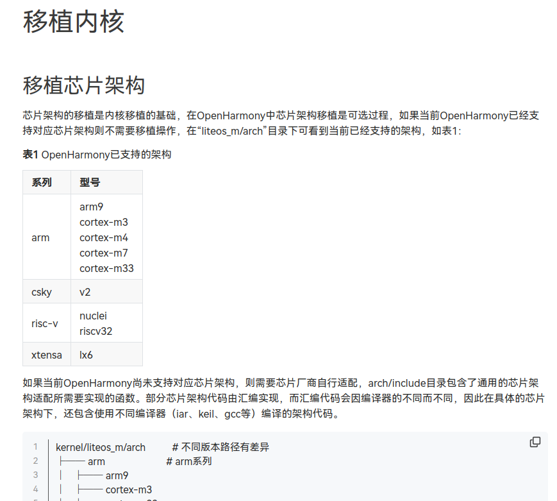The width and height of the screenshot is (557, 501).
Task: Click the v2 model cell
Action: [106, 292]
